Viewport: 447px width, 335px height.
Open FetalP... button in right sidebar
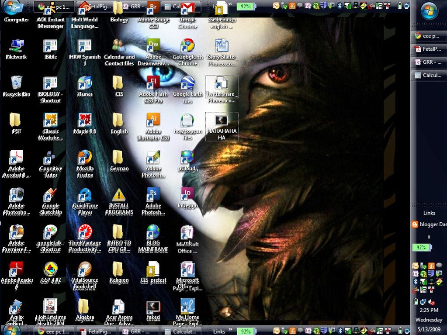click(x=429, y=49)
